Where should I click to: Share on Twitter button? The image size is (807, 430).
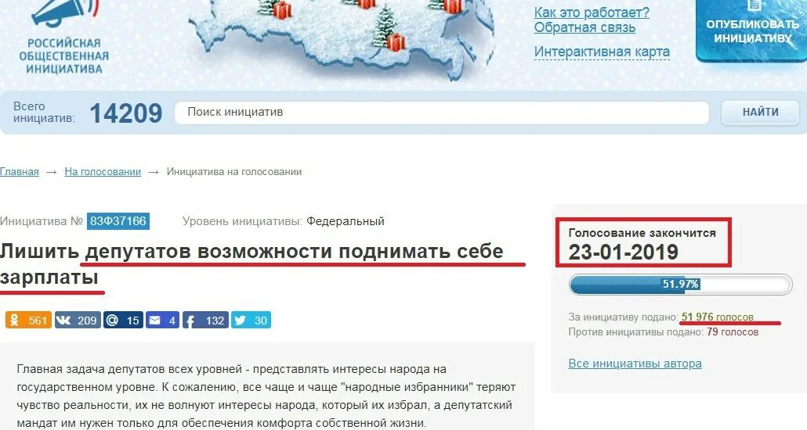[251, 320]
